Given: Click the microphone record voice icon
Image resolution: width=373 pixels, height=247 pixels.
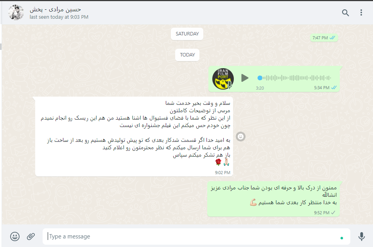Looking at the screenshot, I should (x=361, y=236).
